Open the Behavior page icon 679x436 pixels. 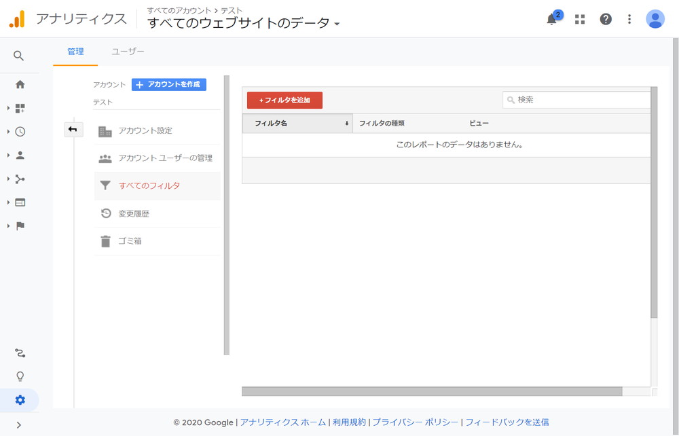tap(20, 202)
